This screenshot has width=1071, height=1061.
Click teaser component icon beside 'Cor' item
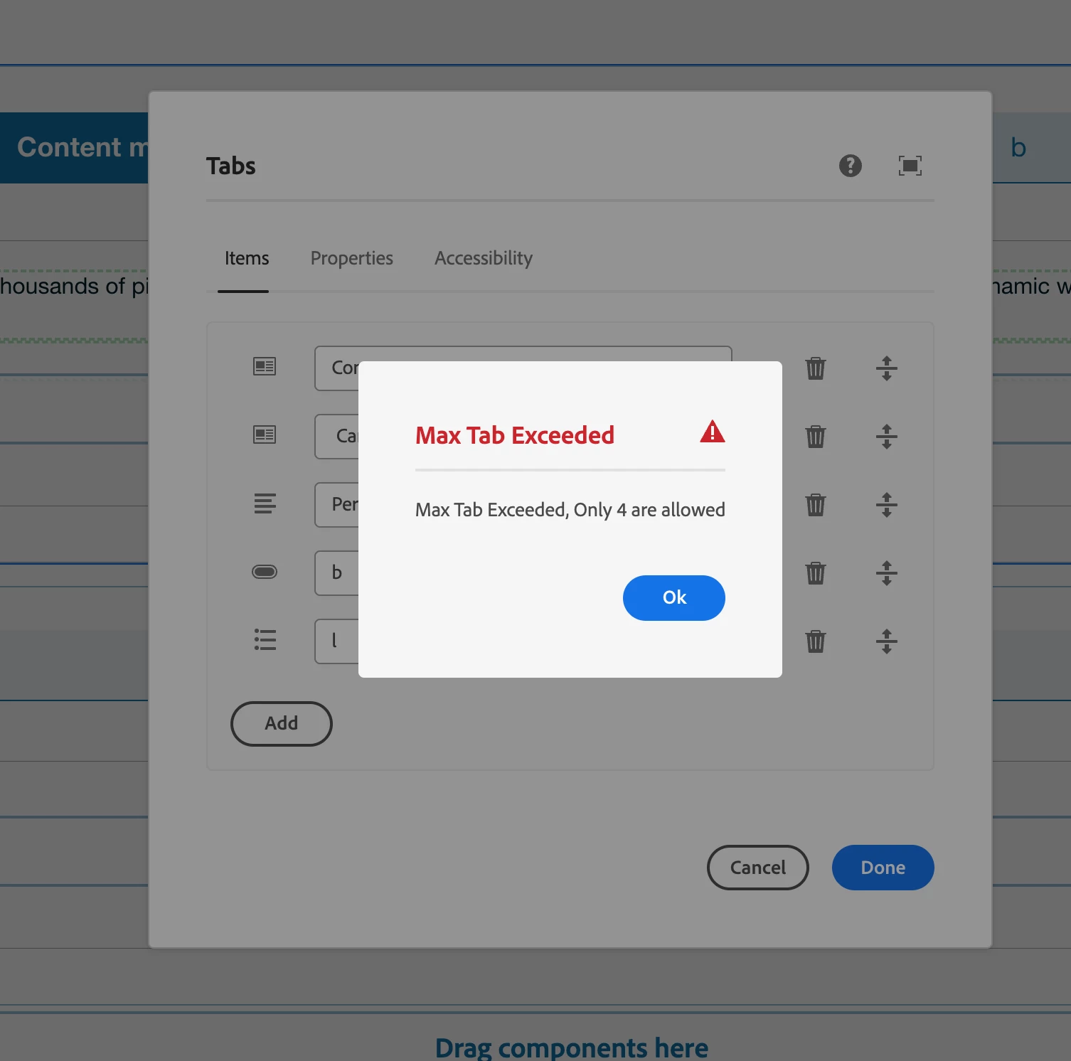pyautogui.click(x=265, y=366)
